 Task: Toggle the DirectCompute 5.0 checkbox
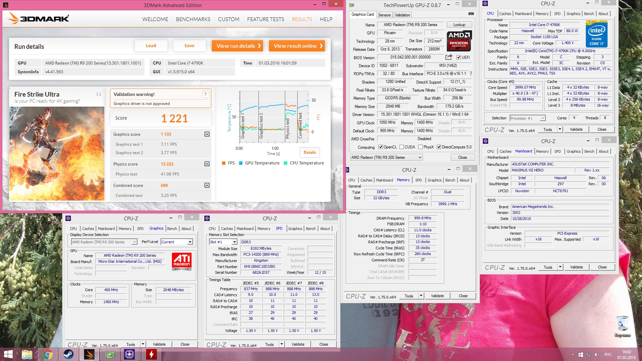click(x=439, y=147)
